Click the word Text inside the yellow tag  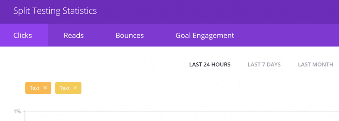click(x=65, y=88)
